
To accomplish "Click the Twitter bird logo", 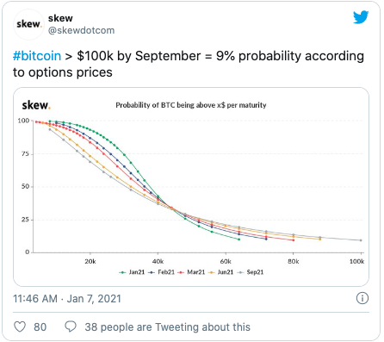I will [361, 17].
